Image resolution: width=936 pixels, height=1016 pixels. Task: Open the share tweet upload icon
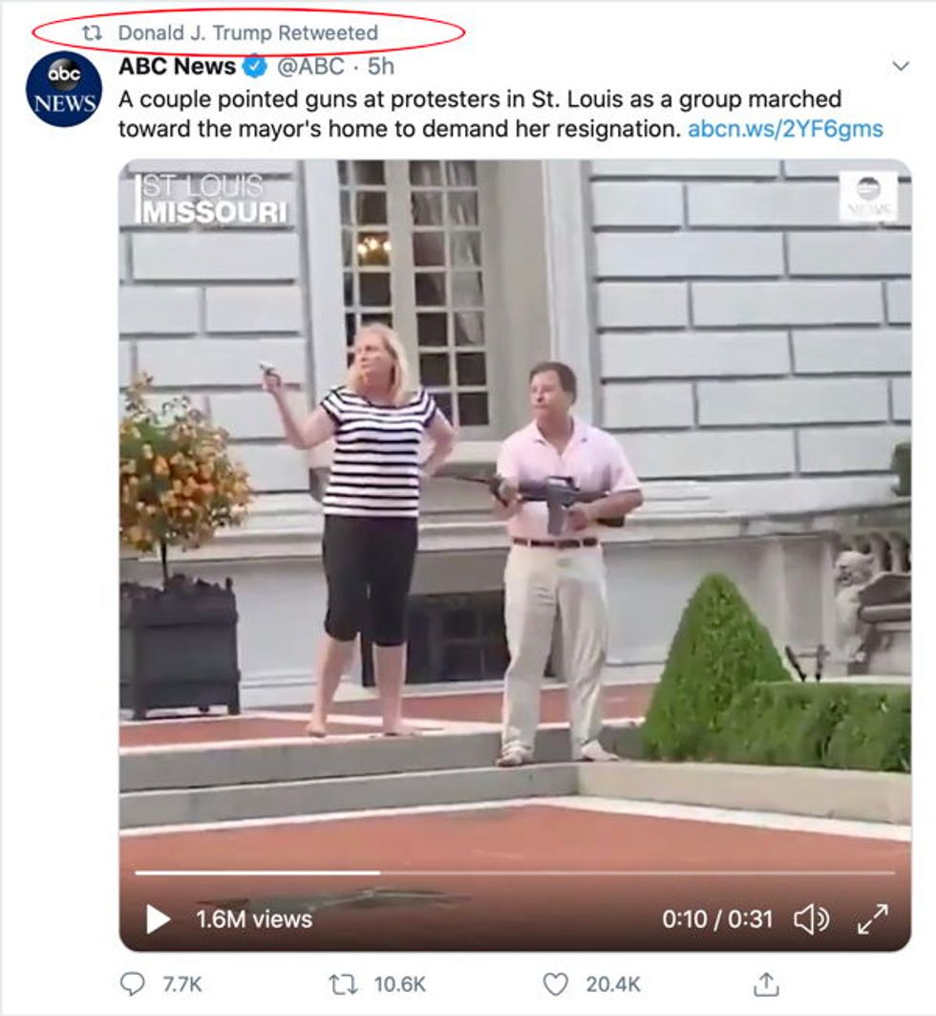(766, 984)
